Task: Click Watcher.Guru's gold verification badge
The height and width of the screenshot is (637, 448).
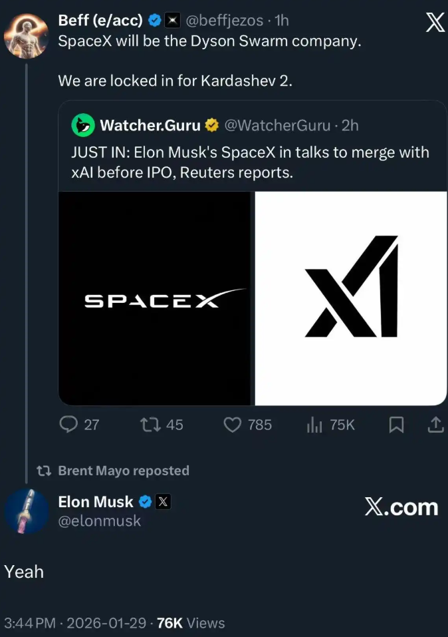Action: pyautogui.click(x=211, y=124)
